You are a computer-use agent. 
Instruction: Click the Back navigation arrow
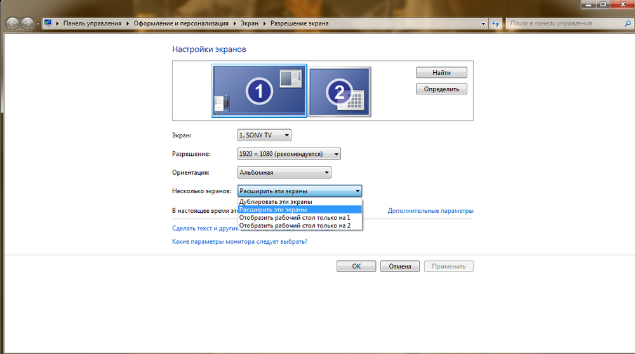tap(13, 23)
